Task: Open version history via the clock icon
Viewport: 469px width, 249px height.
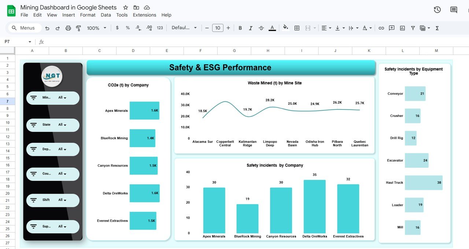Action: (437, 10)
